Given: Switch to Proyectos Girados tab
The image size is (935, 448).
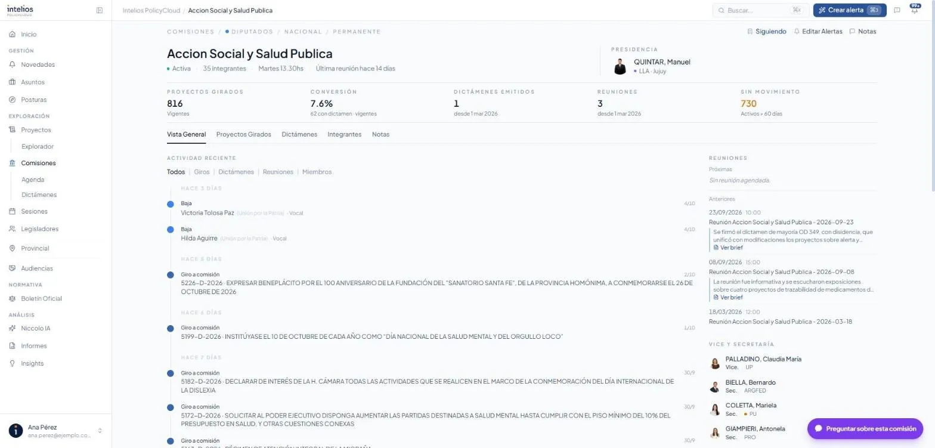Looking at the screenshot, I should point(243,134).
